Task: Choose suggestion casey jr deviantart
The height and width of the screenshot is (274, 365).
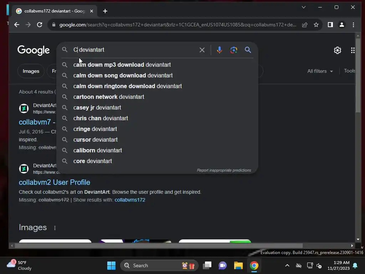Action: click(x=157, y=108)
